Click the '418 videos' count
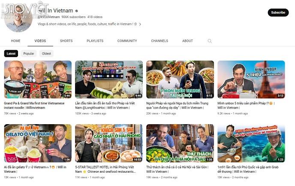This screenshot has width=295, height=186. pyautogui.click(x=95, y=17)
